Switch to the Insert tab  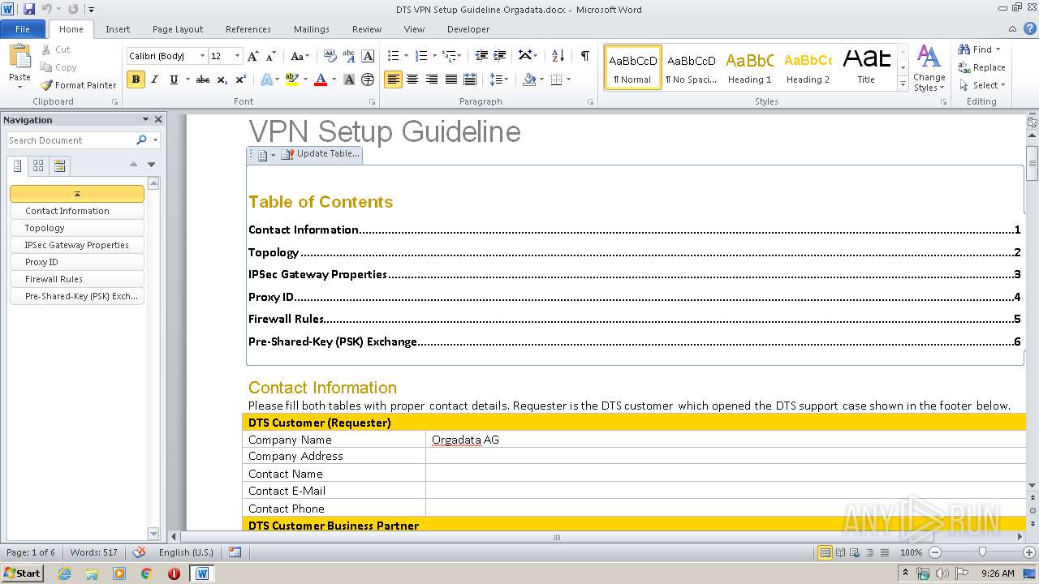pos(118,29)
